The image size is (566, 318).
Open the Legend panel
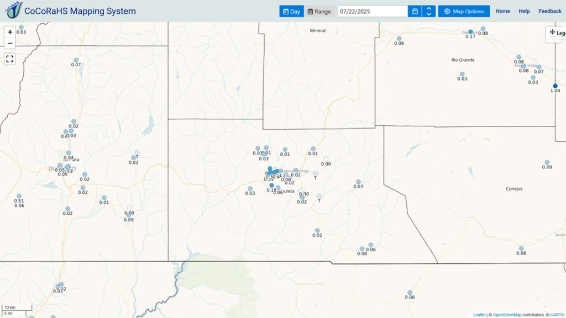(x=556, y=33)
